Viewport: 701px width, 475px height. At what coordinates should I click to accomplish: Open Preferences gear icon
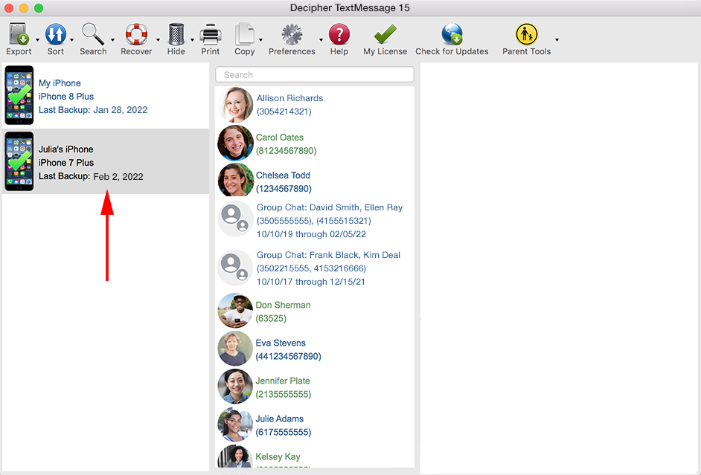291,34
